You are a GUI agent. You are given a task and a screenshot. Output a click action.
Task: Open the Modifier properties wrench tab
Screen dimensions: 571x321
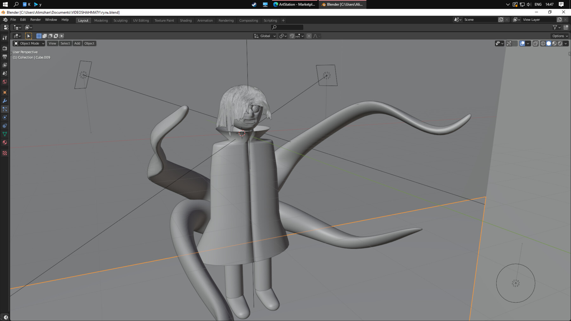5,101
